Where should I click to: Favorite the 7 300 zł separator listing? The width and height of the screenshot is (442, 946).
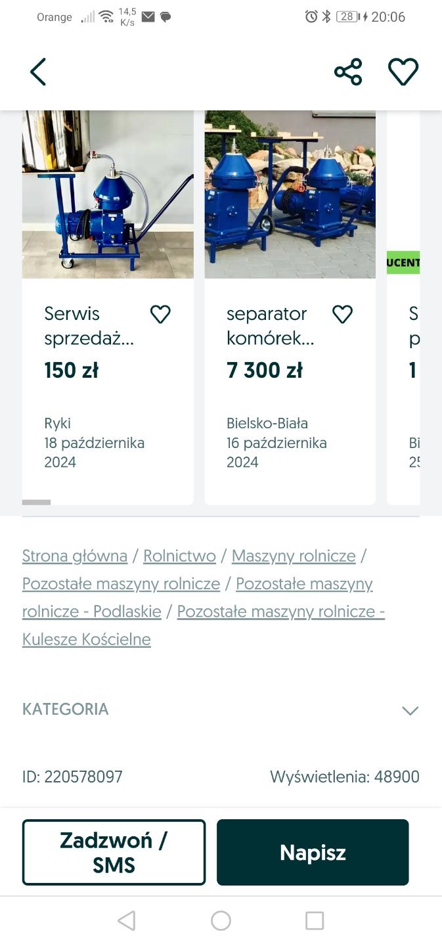(342, 315)
